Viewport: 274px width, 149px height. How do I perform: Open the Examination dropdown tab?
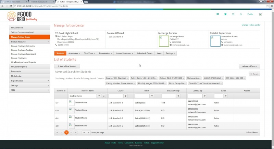105,53
